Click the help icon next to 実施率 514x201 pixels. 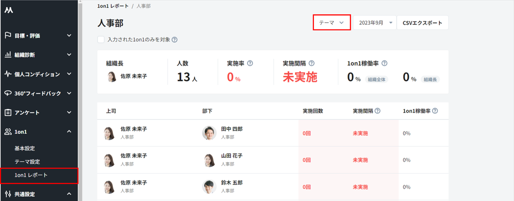[250, 63]
